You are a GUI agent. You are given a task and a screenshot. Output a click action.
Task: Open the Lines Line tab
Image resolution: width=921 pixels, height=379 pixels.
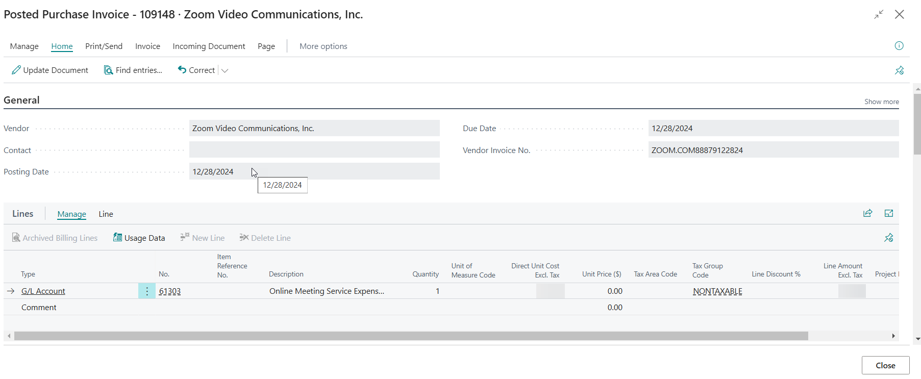[x=106, y=214]
